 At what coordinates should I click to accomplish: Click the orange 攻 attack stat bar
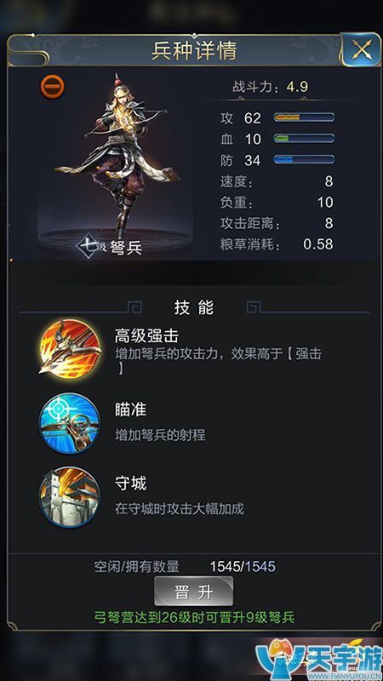tap(304, 117)
